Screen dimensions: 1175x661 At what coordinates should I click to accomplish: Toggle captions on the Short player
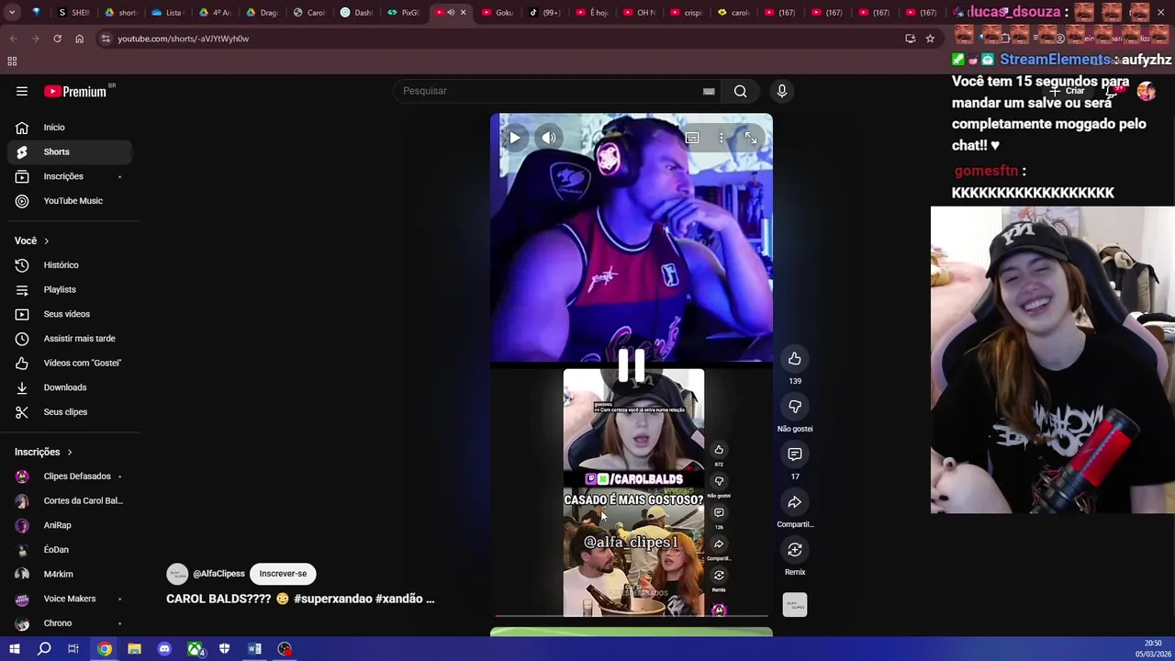coord(692,138)
